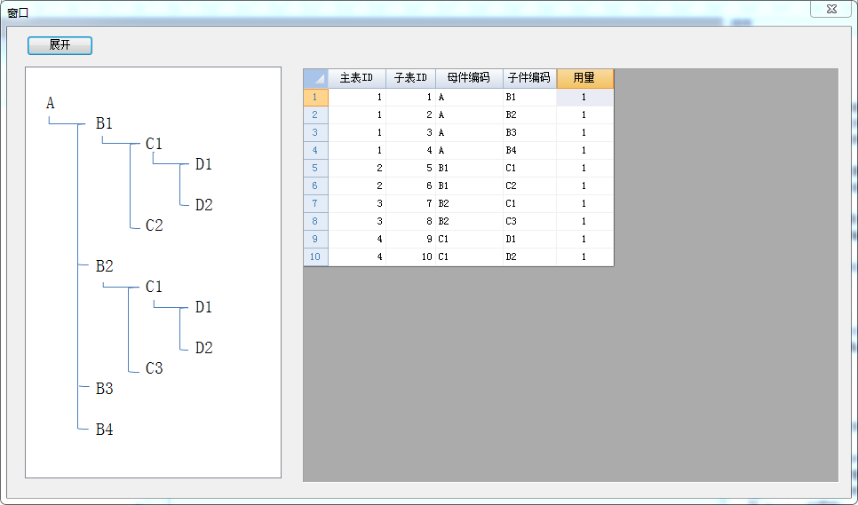Viewport: 858px width, 505px height.
Task: Click the 子件编码 column header
Action: click(529, 78)
